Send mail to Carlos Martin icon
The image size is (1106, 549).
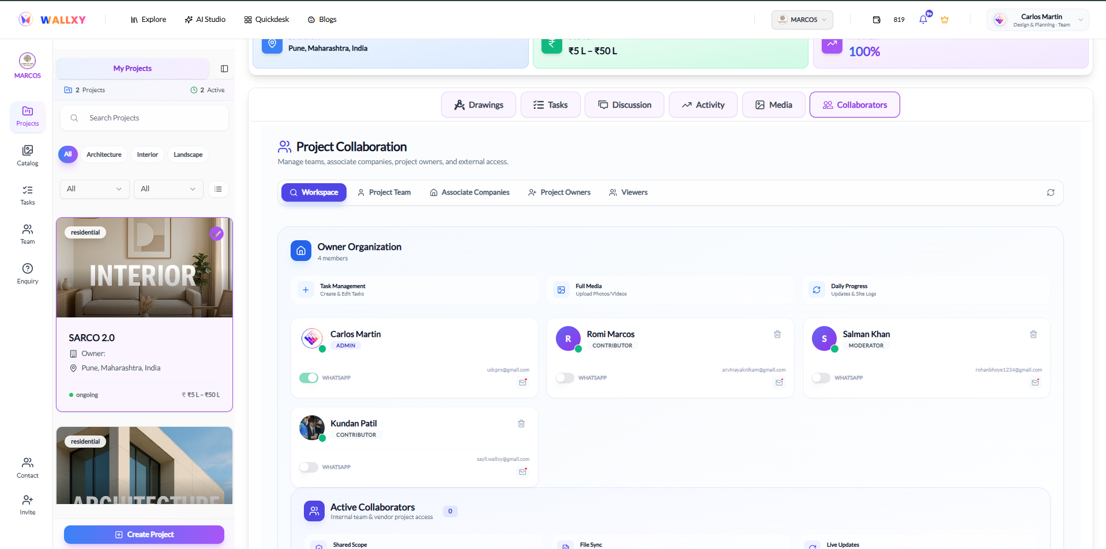pos(523,382)
